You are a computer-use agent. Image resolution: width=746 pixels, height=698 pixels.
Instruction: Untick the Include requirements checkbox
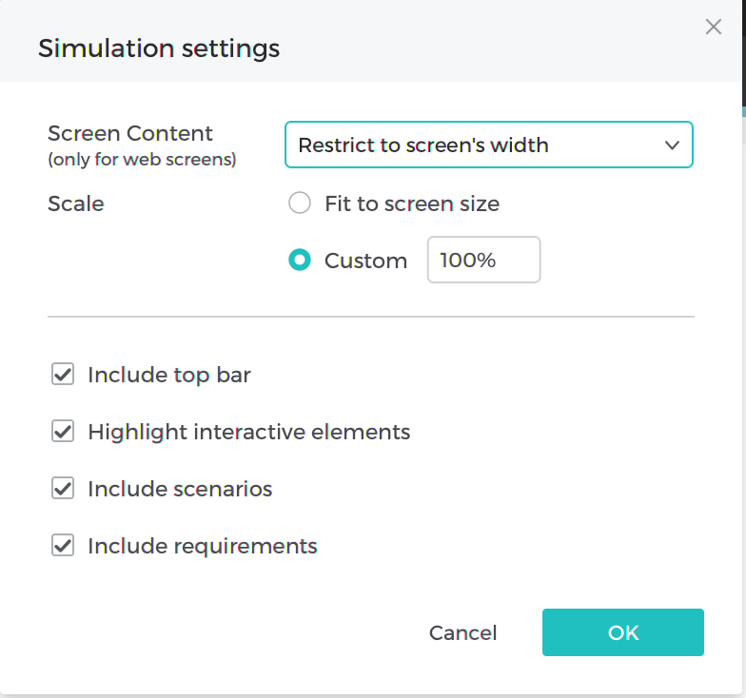[x=63, y=546]
